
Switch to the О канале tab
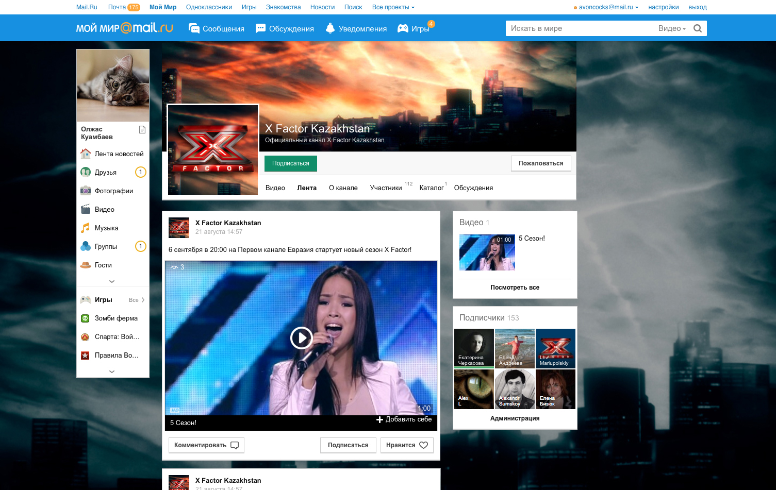point(343,188)
